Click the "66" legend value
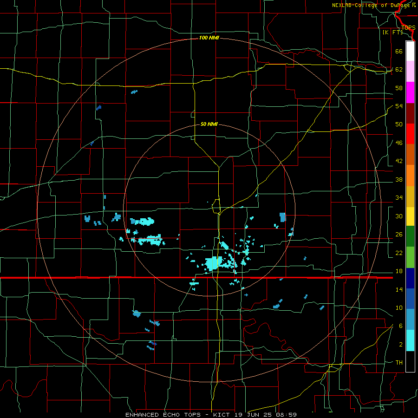Viewport: 418px width, 418px height. tap(399, 51)
